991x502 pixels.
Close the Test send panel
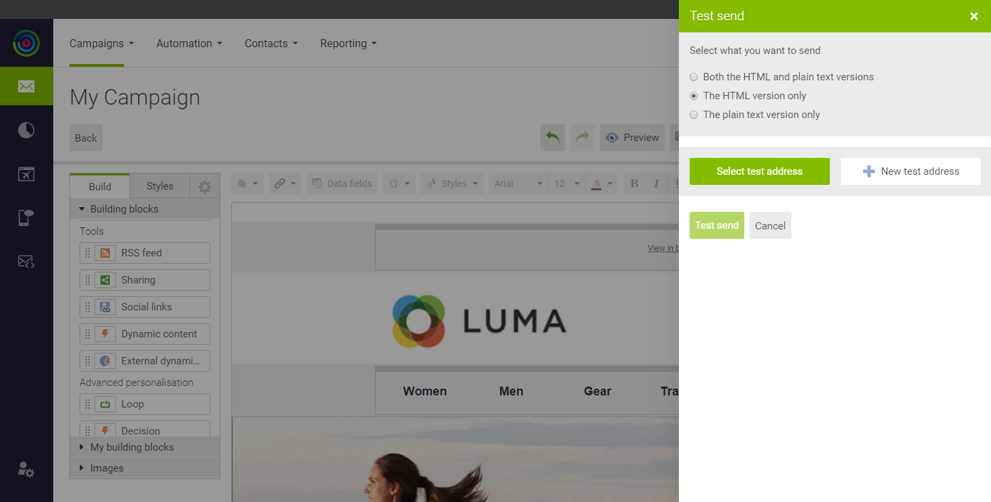[974, 16]
